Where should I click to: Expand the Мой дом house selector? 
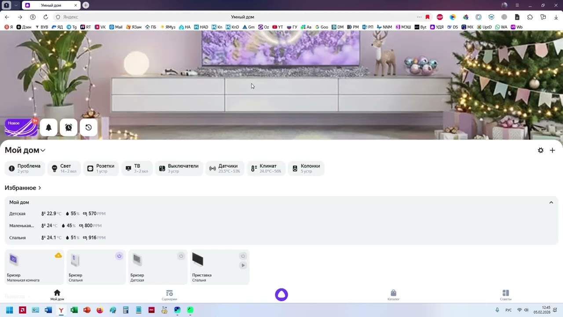point(25,150)
